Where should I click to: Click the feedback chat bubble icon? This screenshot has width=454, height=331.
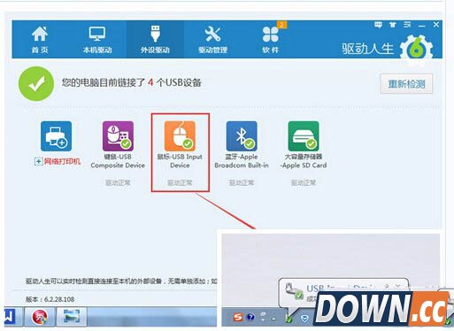pyautogui.click(x=378, y=25)
